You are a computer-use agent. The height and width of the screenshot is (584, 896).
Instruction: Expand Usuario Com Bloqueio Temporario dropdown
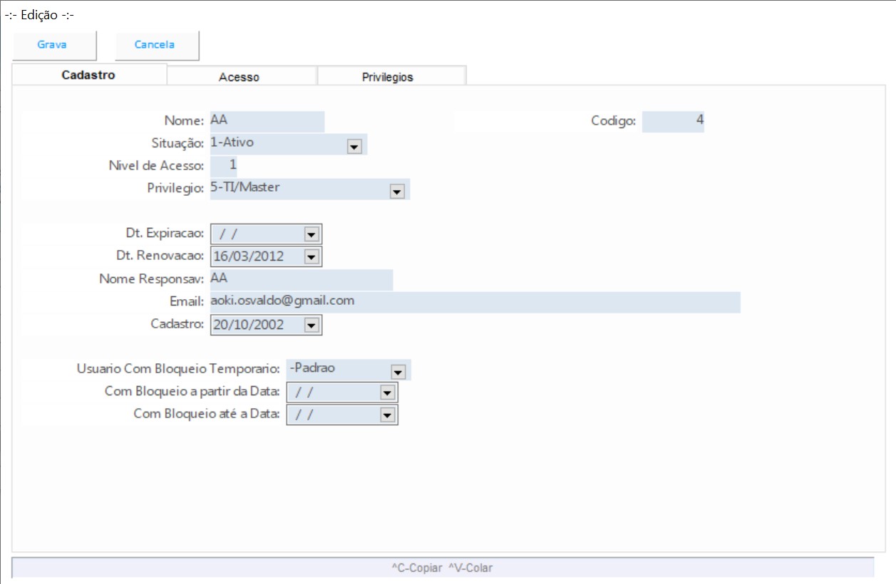(x=398, y=371)
